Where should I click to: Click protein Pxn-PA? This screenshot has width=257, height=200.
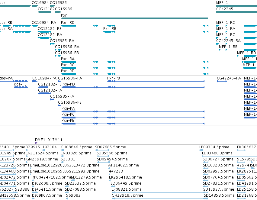[133, 111]
